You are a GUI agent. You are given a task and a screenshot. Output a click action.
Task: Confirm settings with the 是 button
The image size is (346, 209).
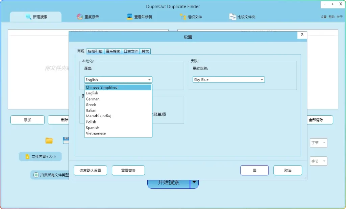(254, 171)
